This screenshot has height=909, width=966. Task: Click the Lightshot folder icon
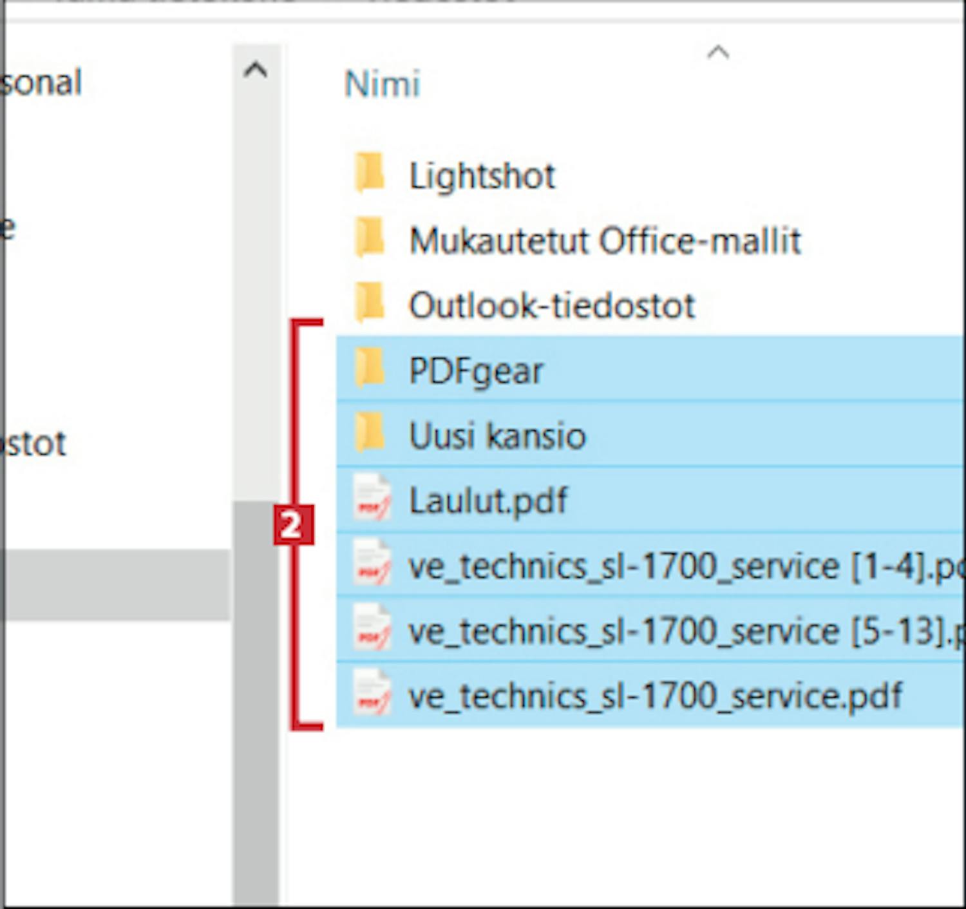pyautogui.click(x=370, y=174)
